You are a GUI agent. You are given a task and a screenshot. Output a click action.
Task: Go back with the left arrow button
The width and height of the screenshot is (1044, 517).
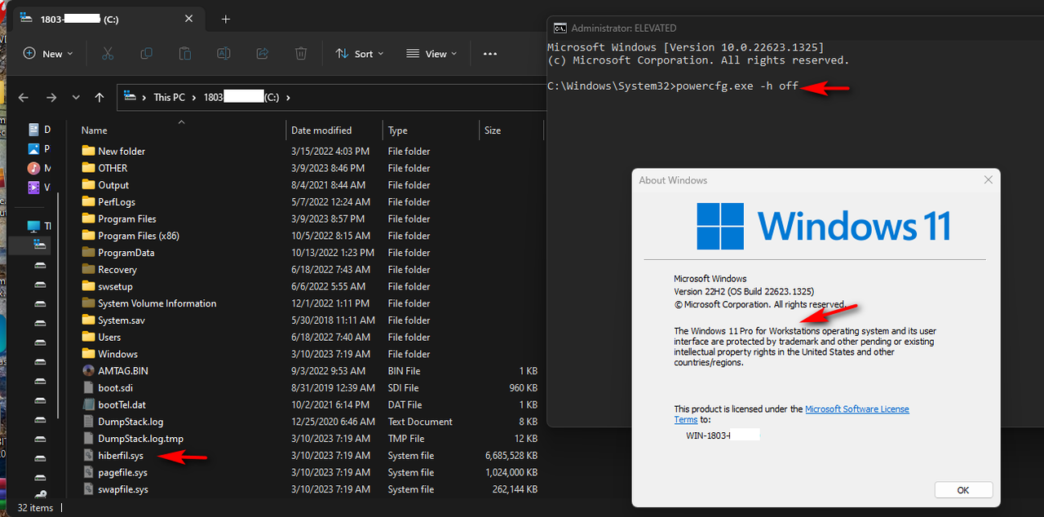tap(24, 97)
